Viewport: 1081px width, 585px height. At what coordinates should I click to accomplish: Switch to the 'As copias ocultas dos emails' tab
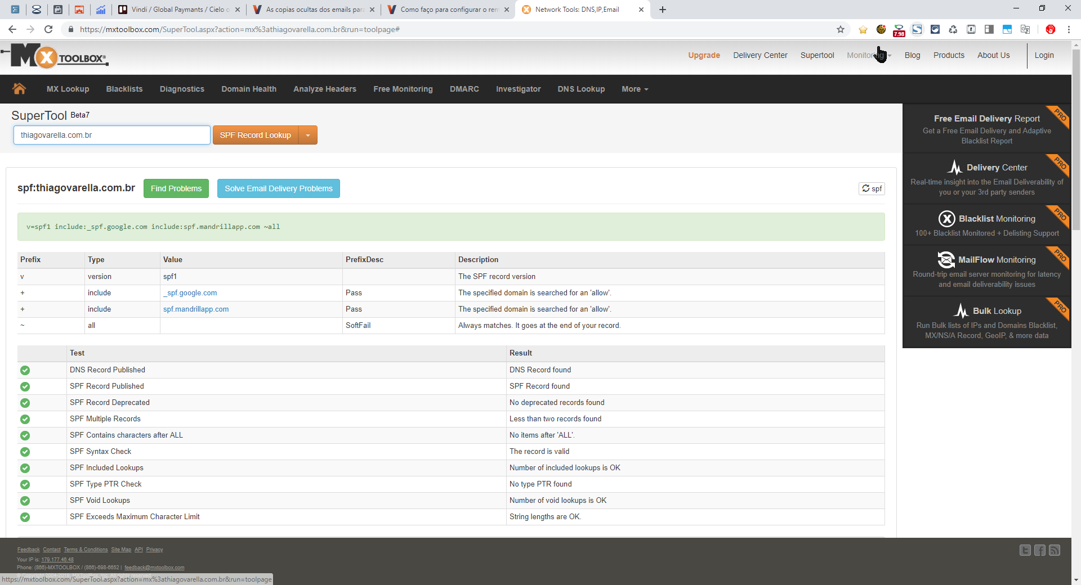314,10
